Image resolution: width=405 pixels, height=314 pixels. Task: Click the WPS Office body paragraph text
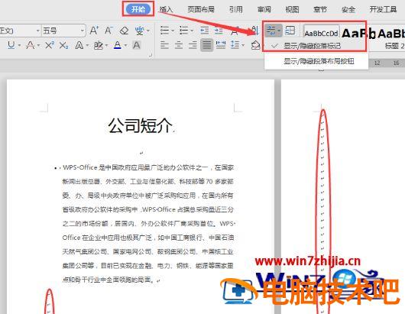tap(148, 223)
